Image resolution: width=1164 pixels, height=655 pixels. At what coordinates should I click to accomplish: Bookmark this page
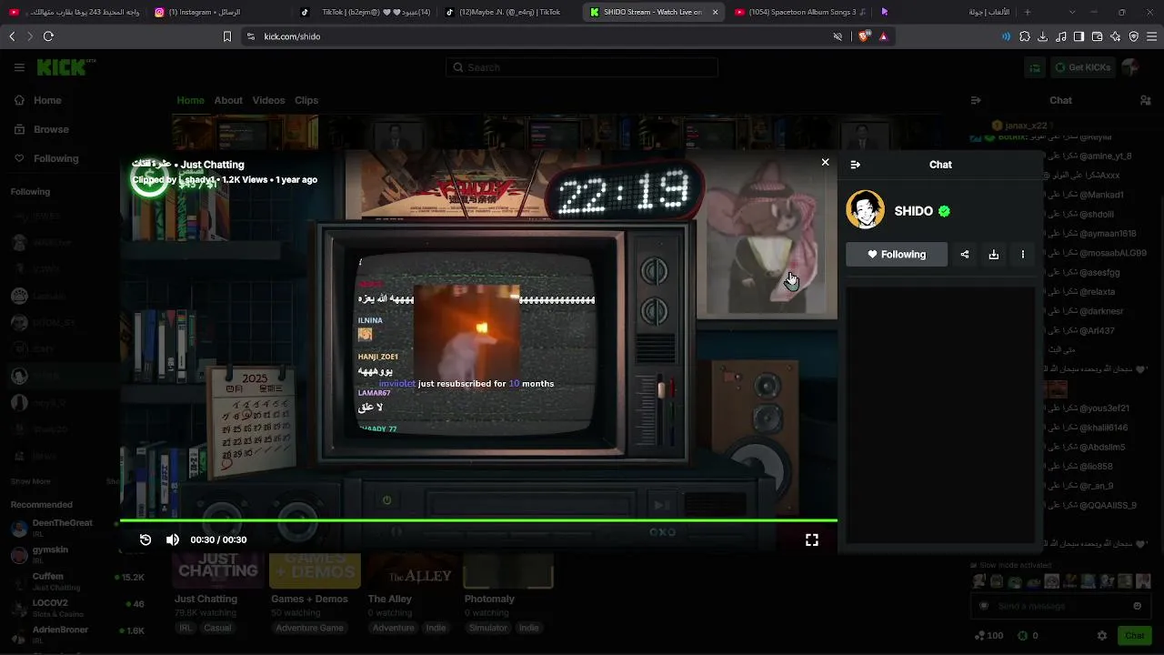point(227,36)
